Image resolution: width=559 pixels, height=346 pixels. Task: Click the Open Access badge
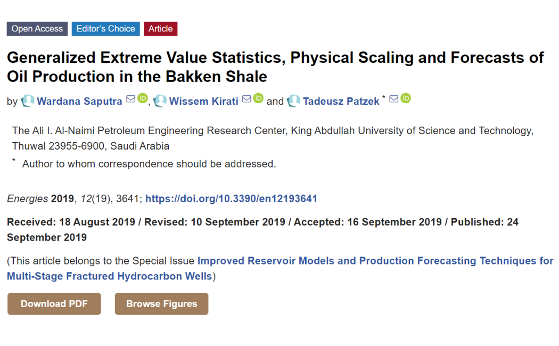click(x=37, y=29)
